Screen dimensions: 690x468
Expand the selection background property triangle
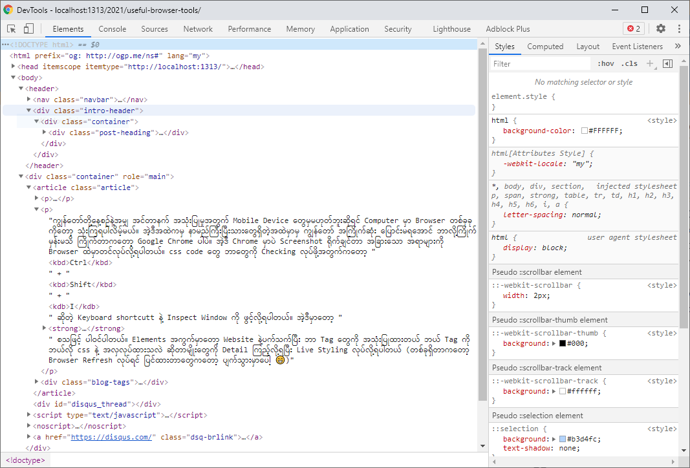[x=554, y=440]
